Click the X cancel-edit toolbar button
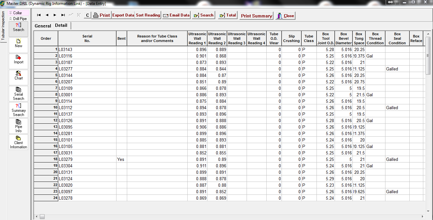The width and height of the screenshot is (433, 220). (x=79, y=15)
